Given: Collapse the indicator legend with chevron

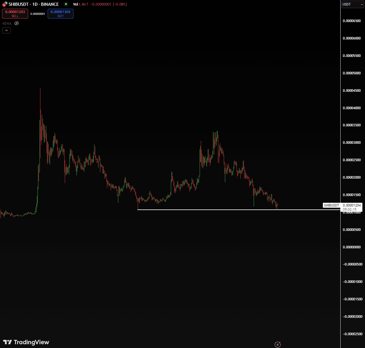Looking at the screenshot, I should (6, 30).
